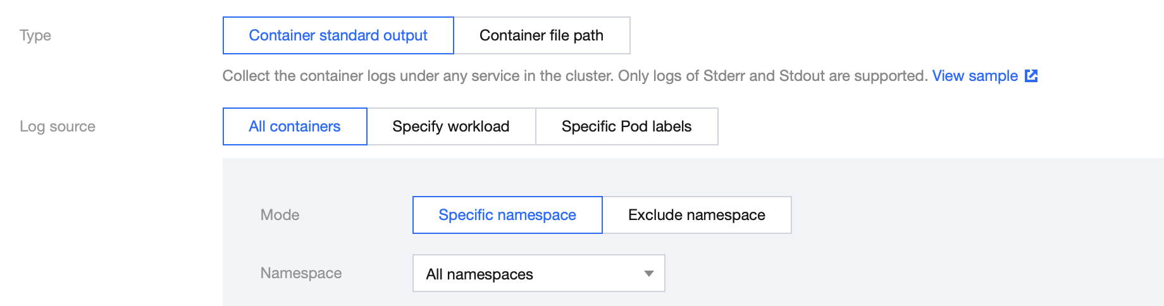
Task: Click the empty gray area right of Exclude namespace
Action: (974, 215)
